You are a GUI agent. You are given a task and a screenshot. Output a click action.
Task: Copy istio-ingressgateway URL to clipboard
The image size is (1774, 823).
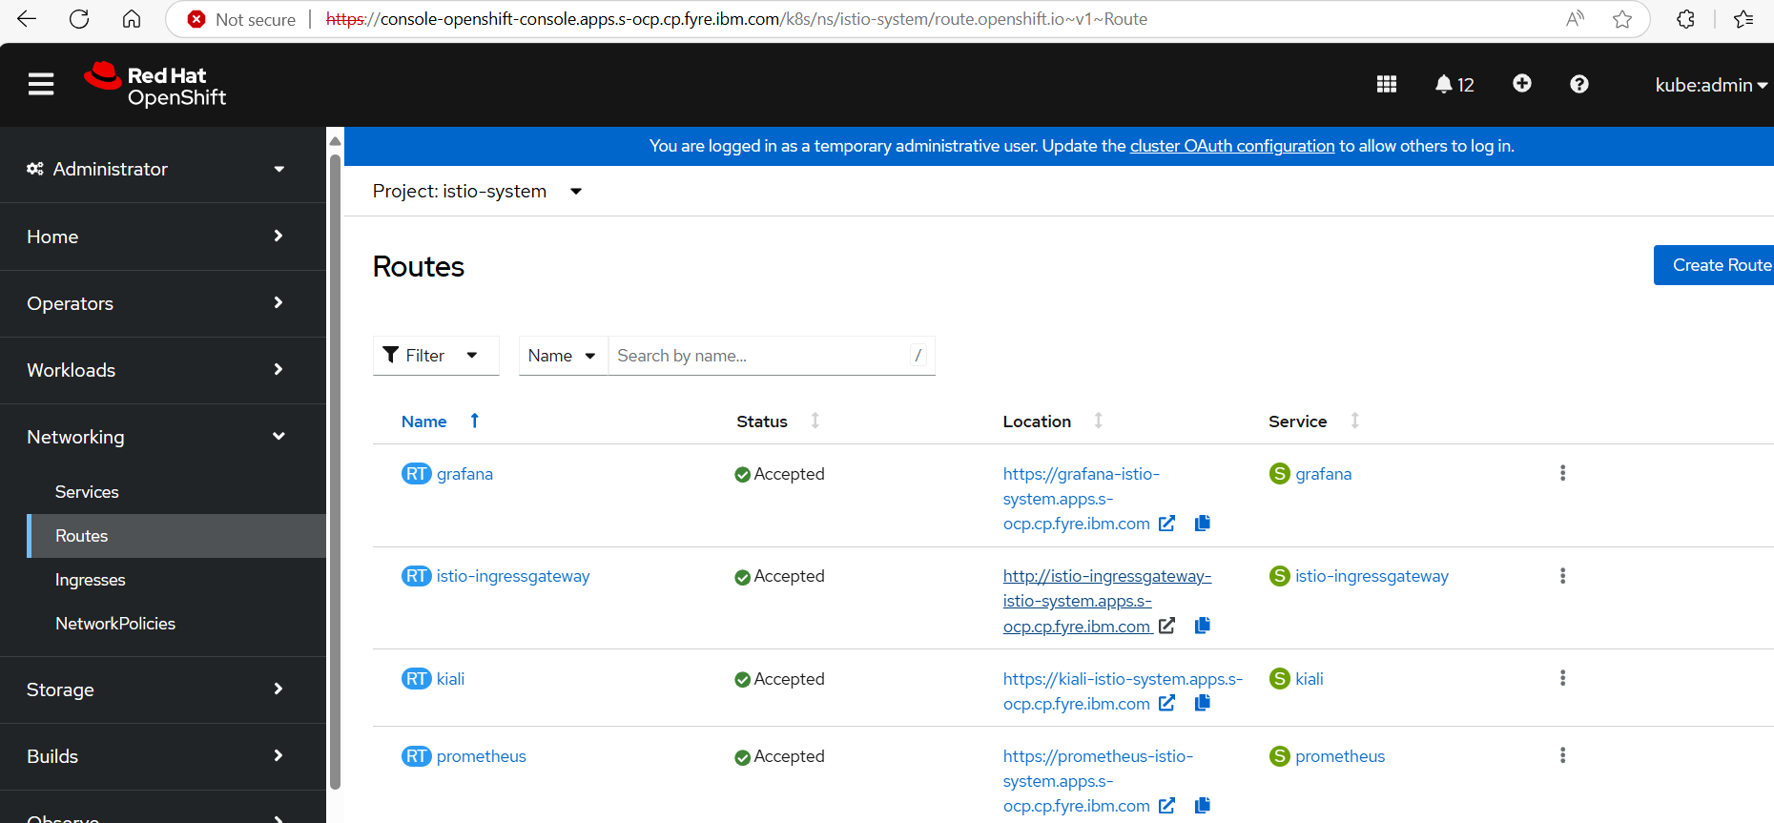(1203, 626)
